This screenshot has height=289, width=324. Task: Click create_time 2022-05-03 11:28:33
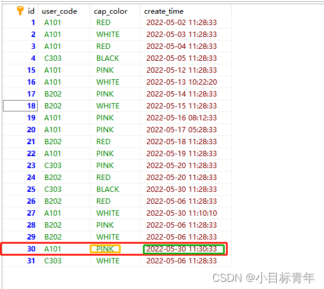pyautogui.click(x=182, y=35)
